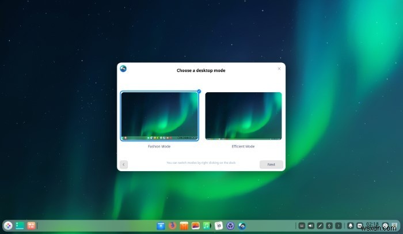Select the Efficient Mode desktop thumbnail
The image size is (403, 234).
244,116
